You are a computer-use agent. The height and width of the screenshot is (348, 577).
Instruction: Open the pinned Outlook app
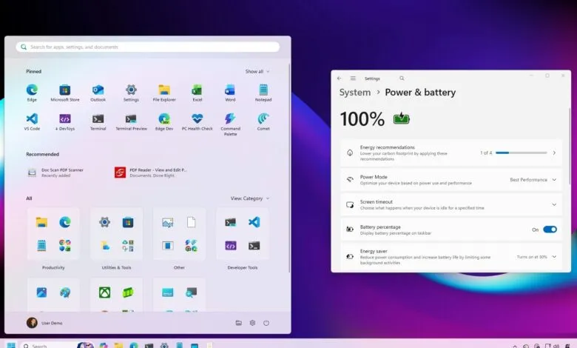tap(98, 93)
